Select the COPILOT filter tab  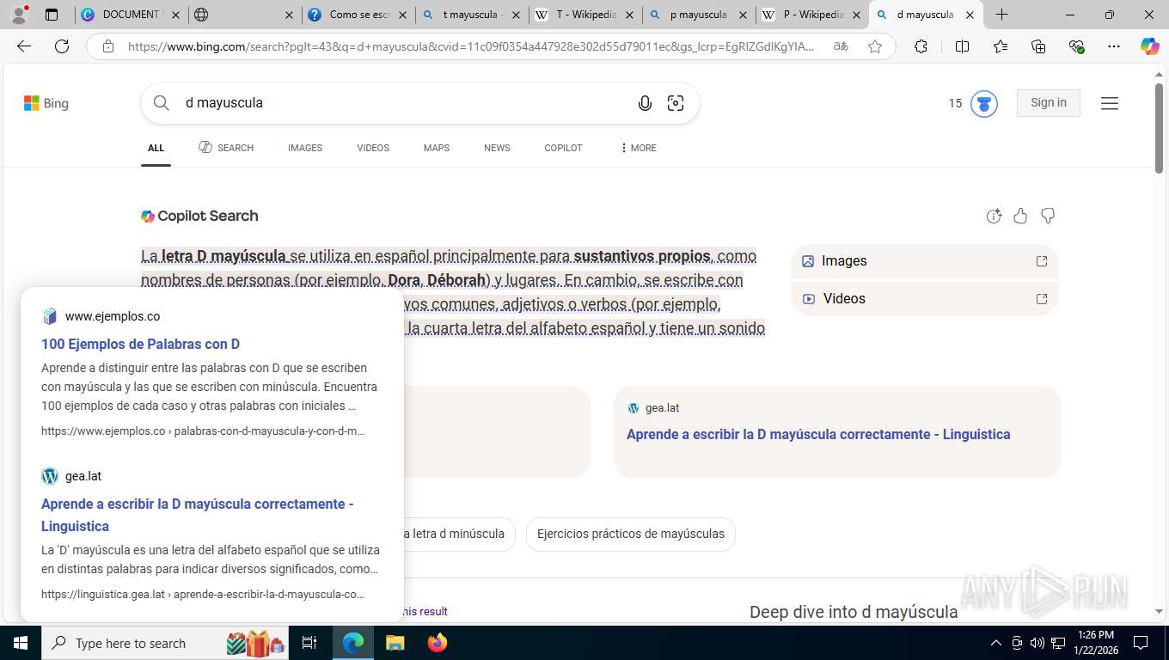tap(563, 148)
